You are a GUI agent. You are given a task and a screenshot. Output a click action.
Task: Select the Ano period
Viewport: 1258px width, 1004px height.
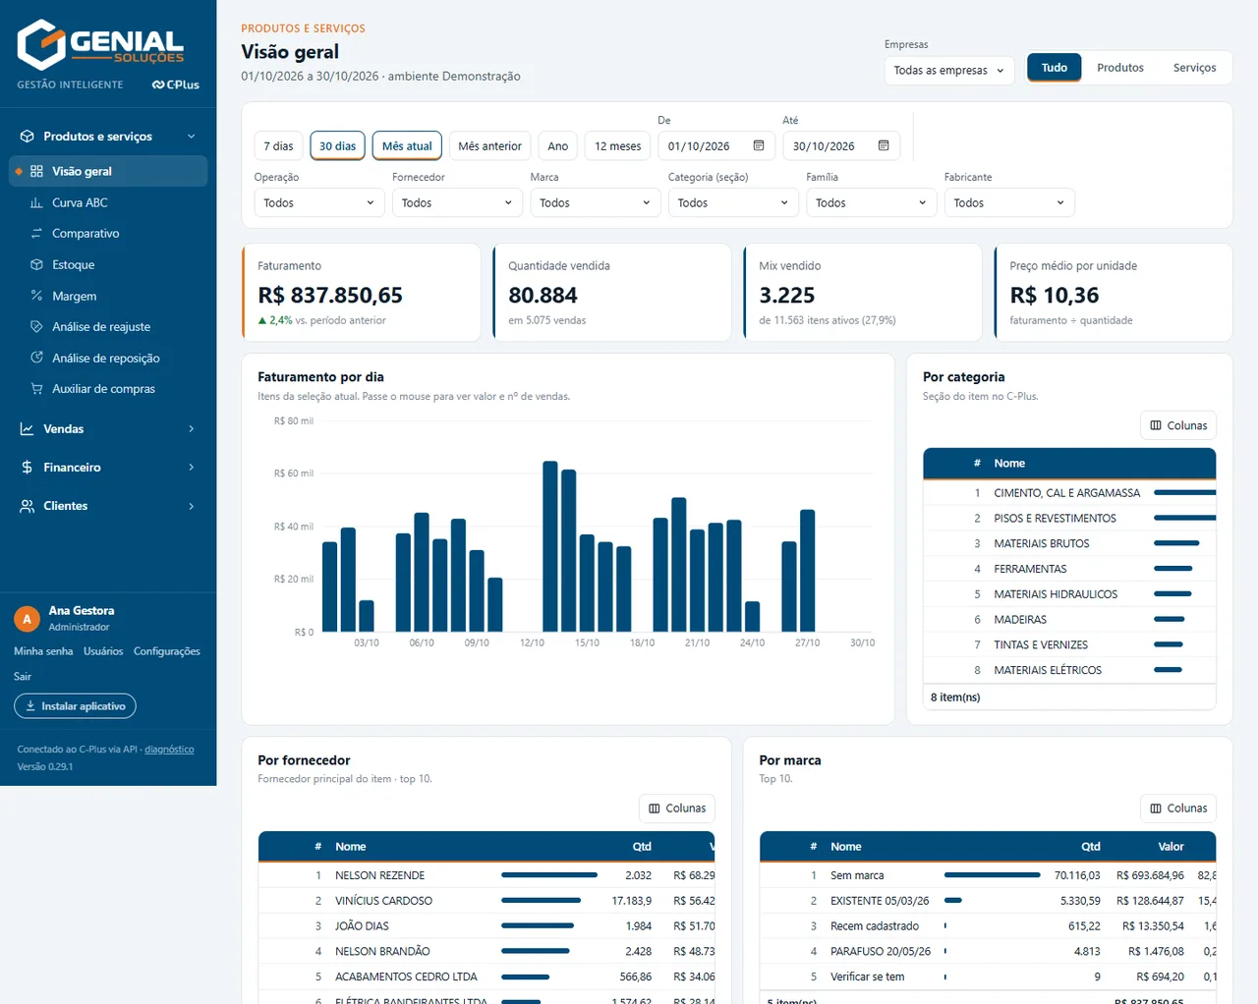click(x=557, y=146)
